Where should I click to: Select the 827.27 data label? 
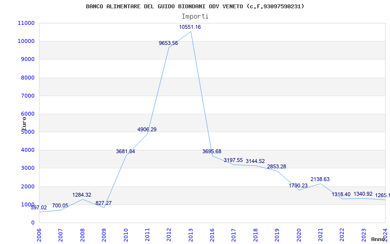click(x=103, y=203)
